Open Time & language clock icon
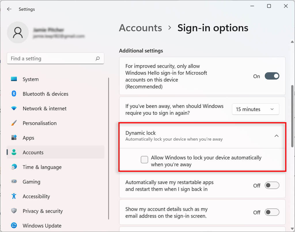 click(14, 167)
